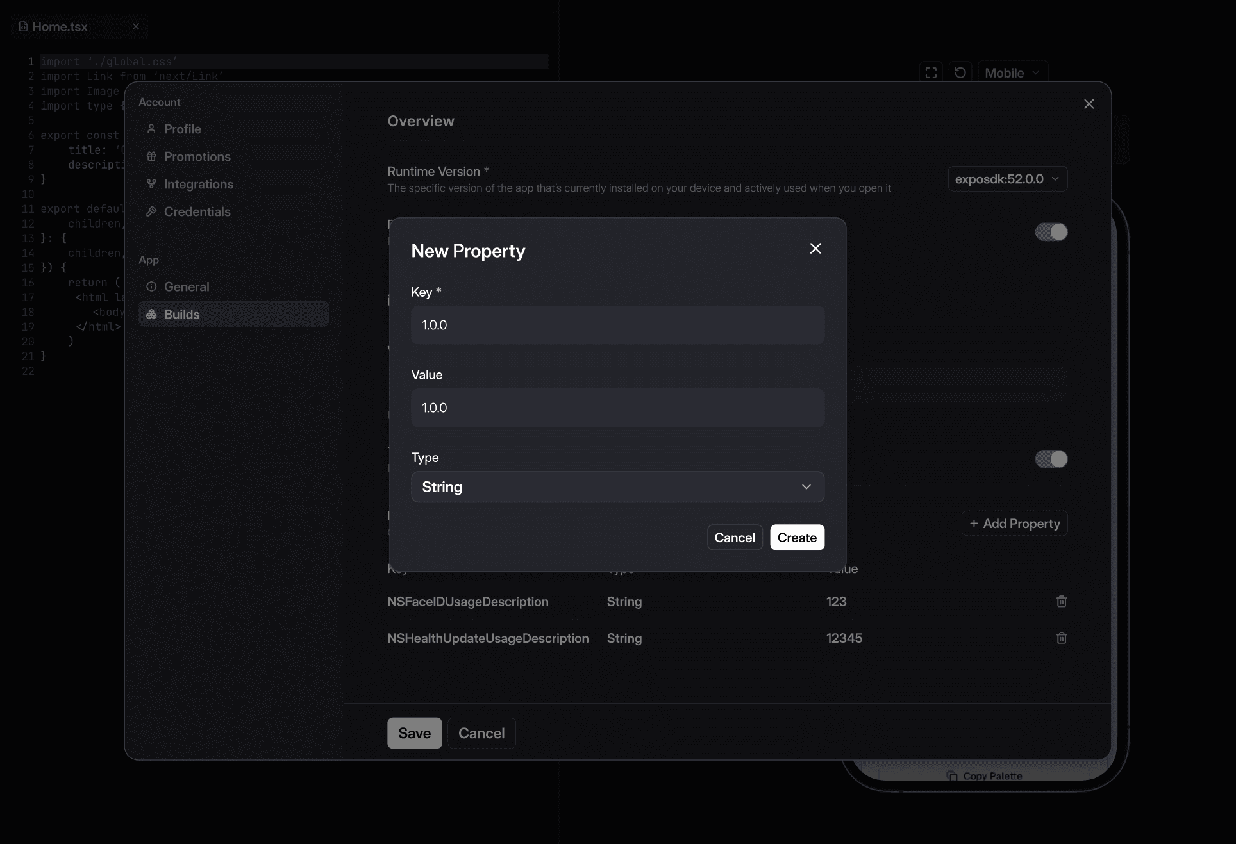Viewport: 1236px width, 844px height.
Task: Click the refresh preview icon
Action: pyautogui.click(x=960, y=72)
